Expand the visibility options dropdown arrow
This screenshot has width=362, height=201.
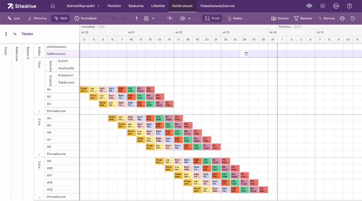189,18
